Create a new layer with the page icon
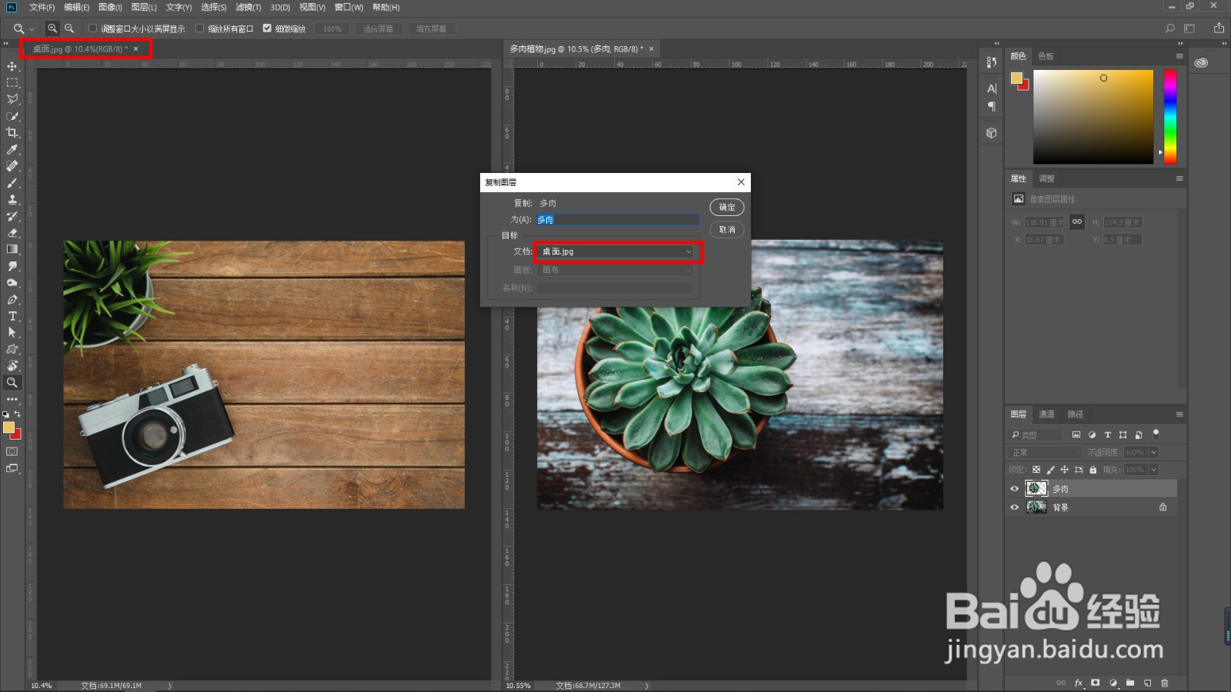 (x=1147, y=683)
